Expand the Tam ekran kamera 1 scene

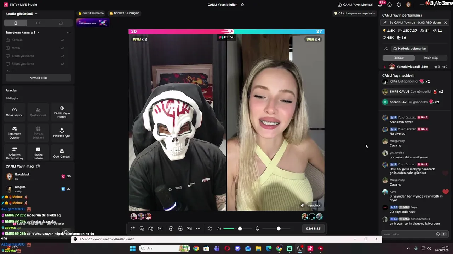(22, 32)
